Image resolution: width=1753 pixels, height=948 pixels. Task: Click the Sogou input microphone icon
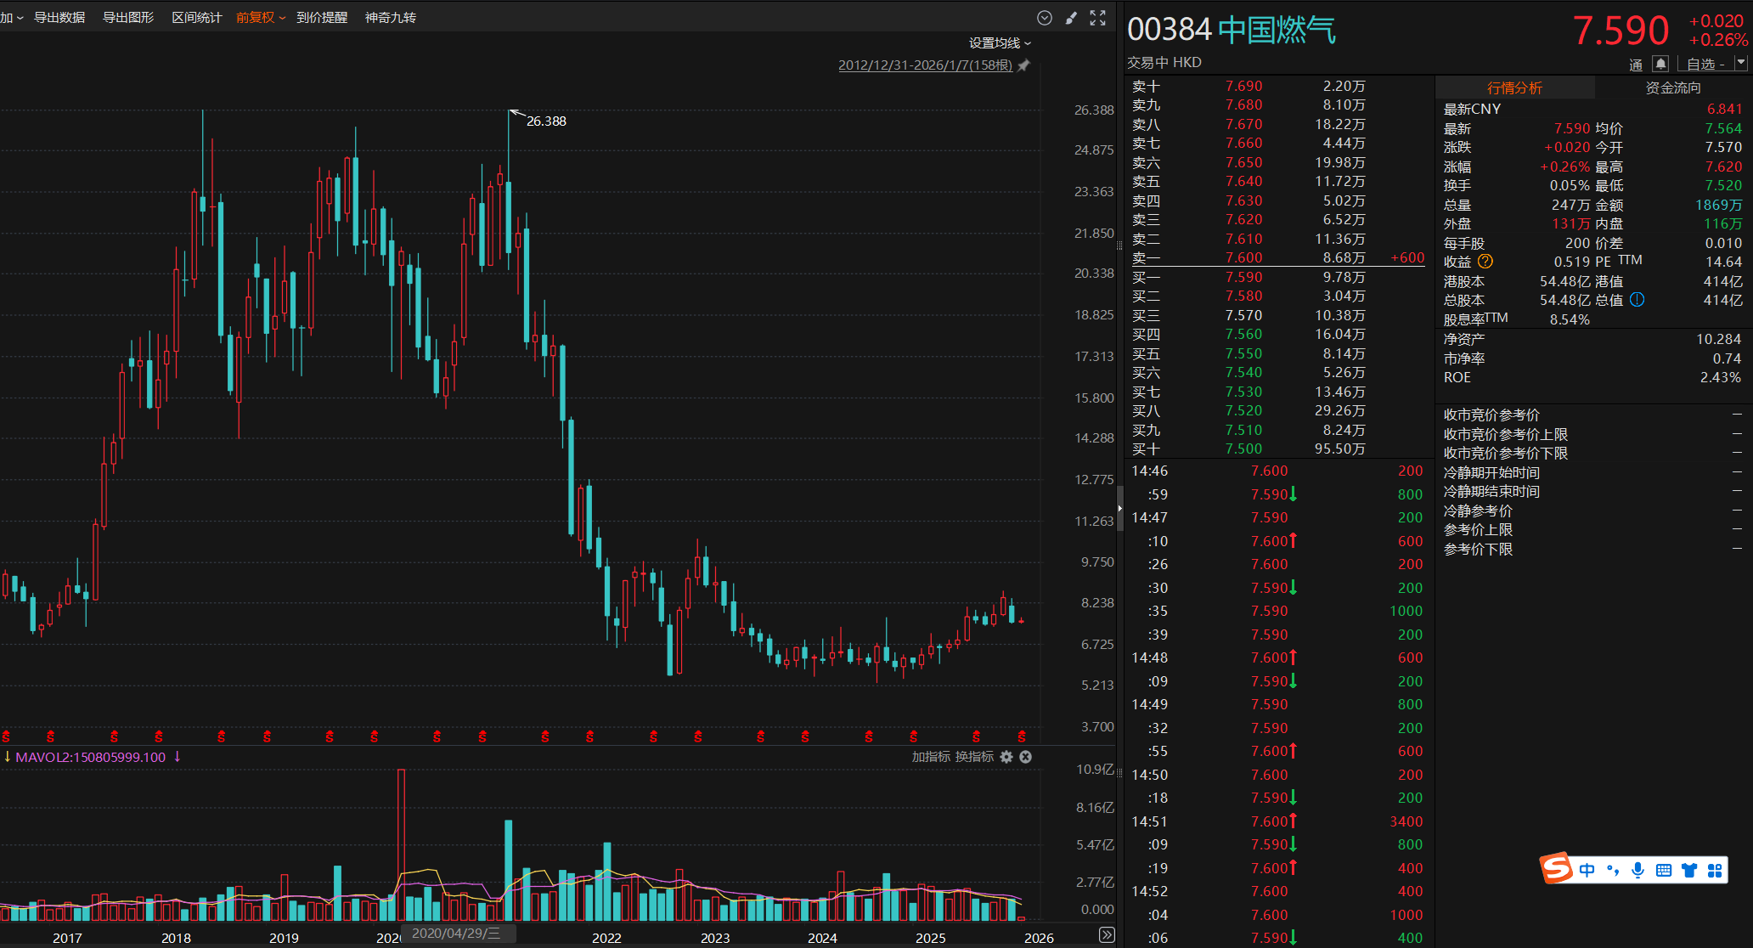pyautogui.click(x=1638, y=870)
